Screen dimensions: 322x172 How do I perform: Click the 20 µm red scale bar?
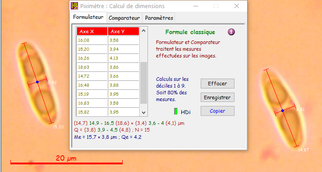pos(67,163)
